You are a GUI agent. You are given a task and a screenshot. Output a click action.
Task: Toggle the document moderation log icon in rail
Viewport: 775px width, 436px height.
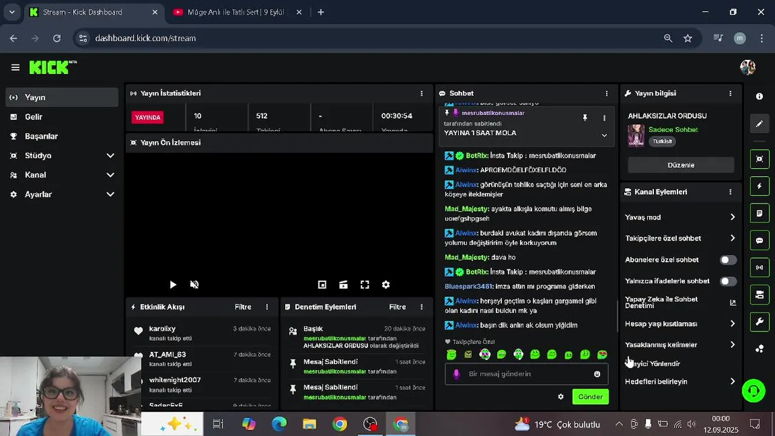[x=759, y=213]
